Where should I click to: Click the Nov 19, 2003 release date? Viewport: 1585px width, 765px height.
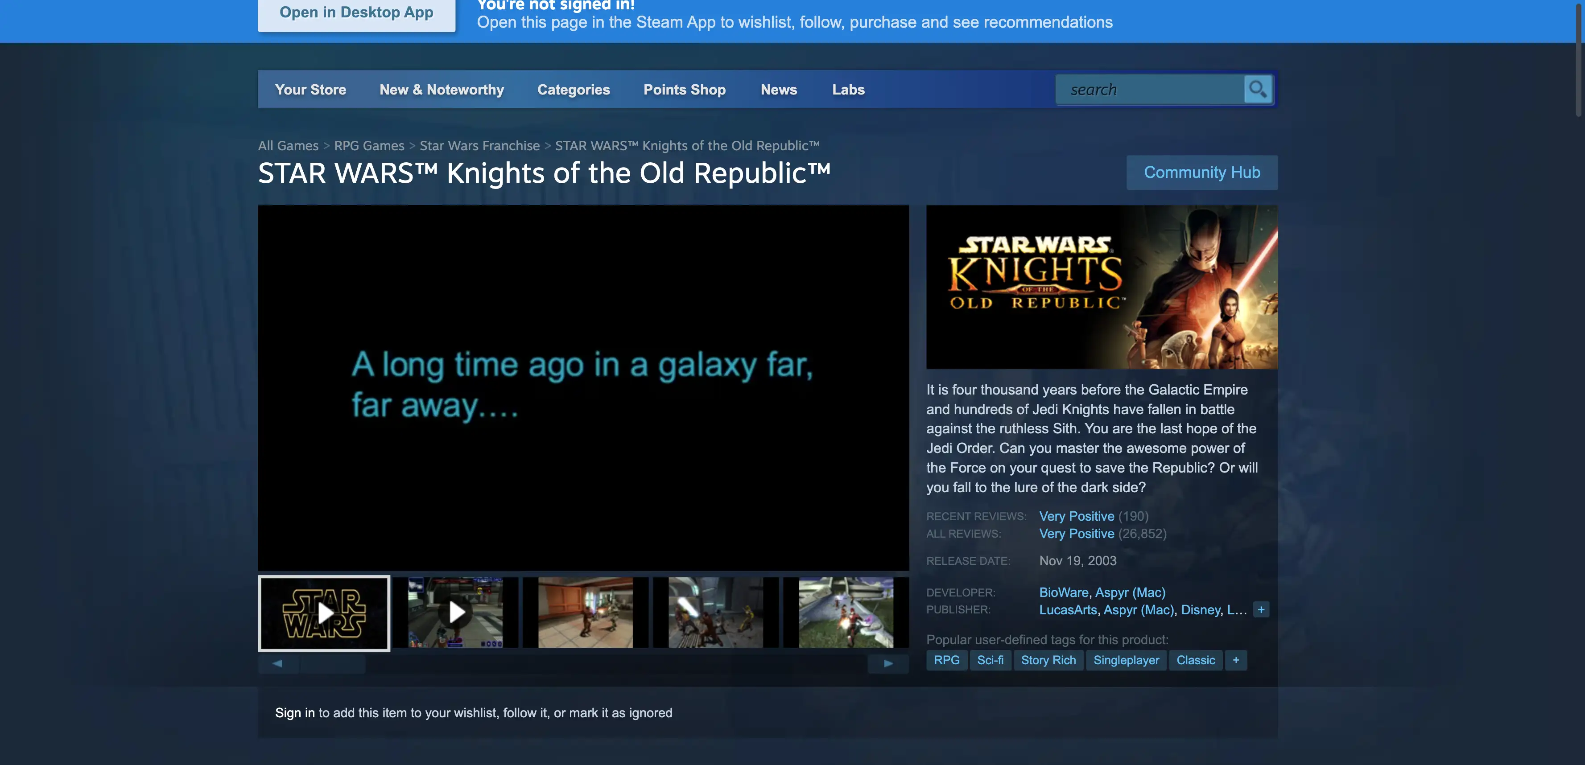tap(1077, 561)
